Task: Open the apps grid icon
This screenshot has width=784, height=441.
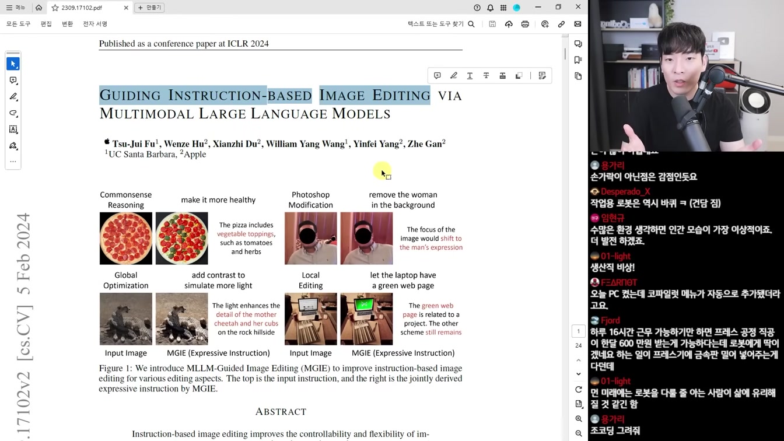Action: (x=503, y=8)
